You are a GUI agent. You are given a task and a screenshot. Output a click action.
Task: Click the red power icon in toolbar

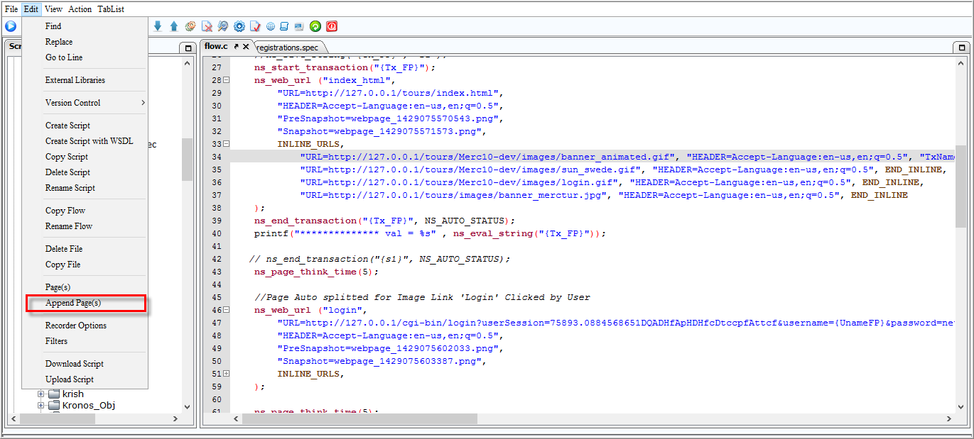tap(332, 26)
